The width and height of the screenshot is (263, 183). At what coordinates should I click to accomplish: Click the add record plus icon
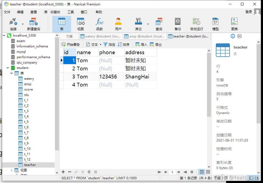point(63,172)
